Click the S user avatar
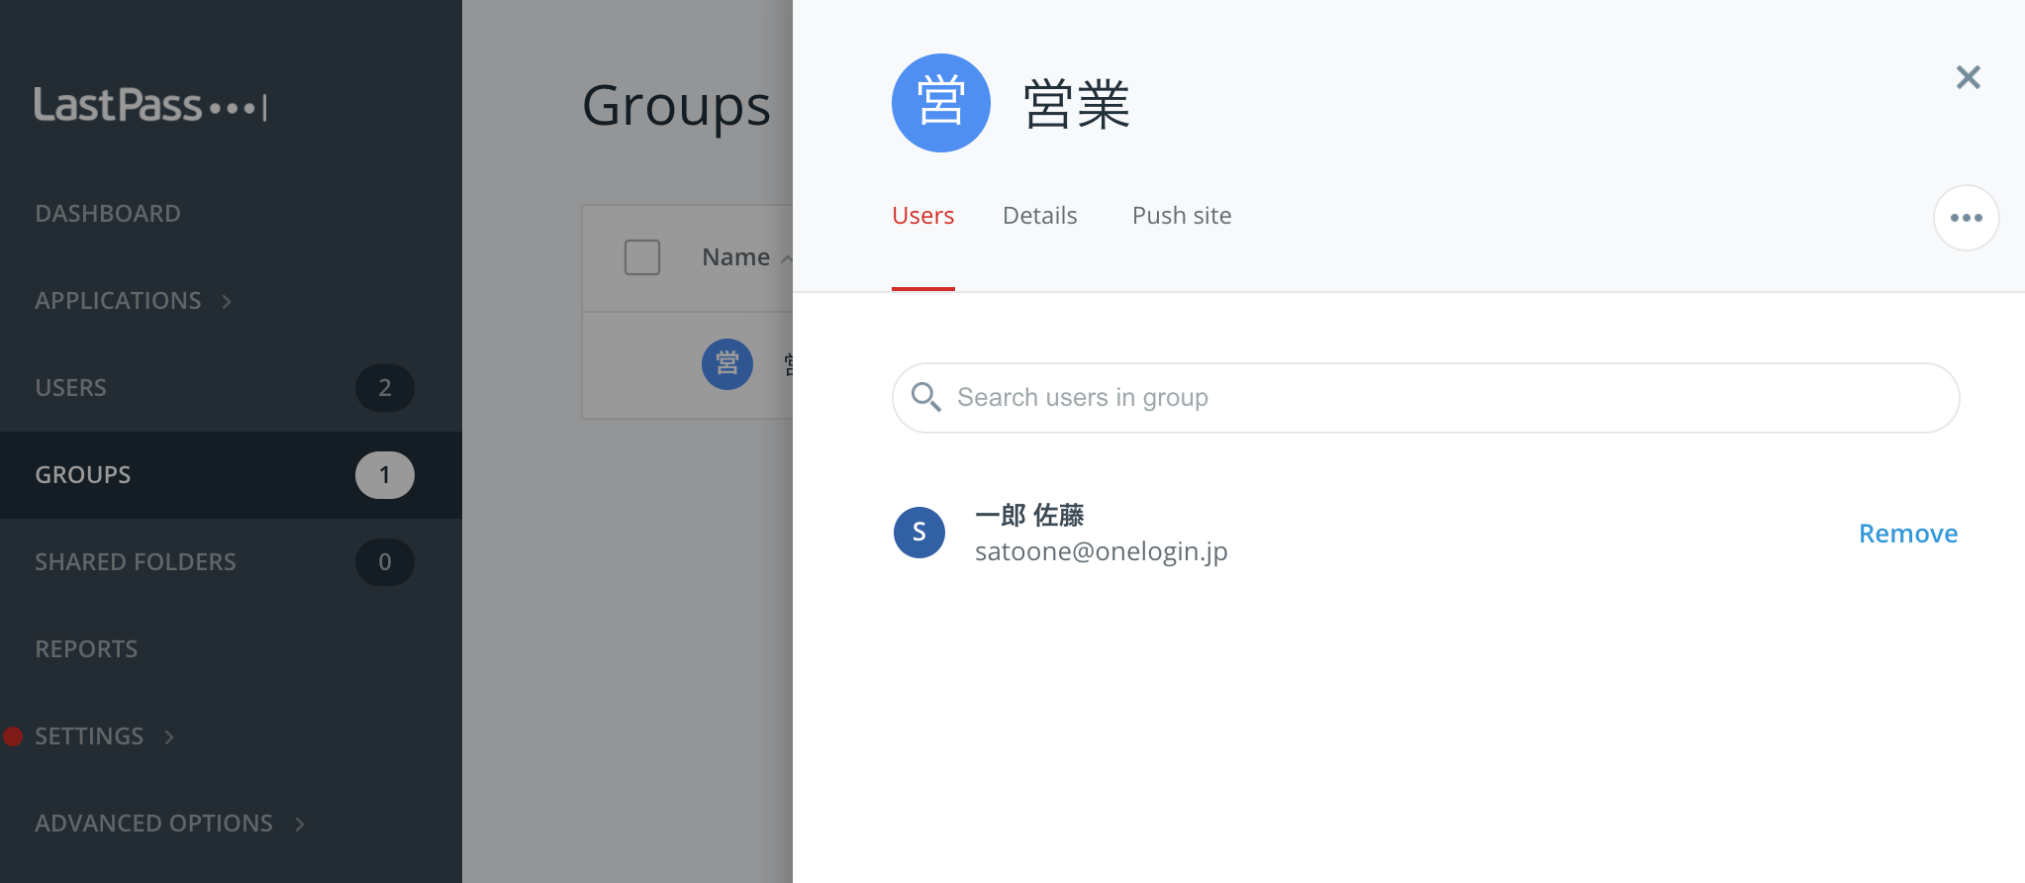This screenshot has width=2025, height=883. 918,533
